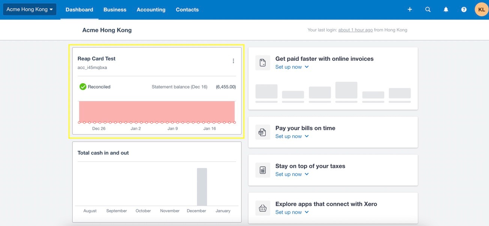
Task: Open search with the magnifier icon
Action: [428, 9]
